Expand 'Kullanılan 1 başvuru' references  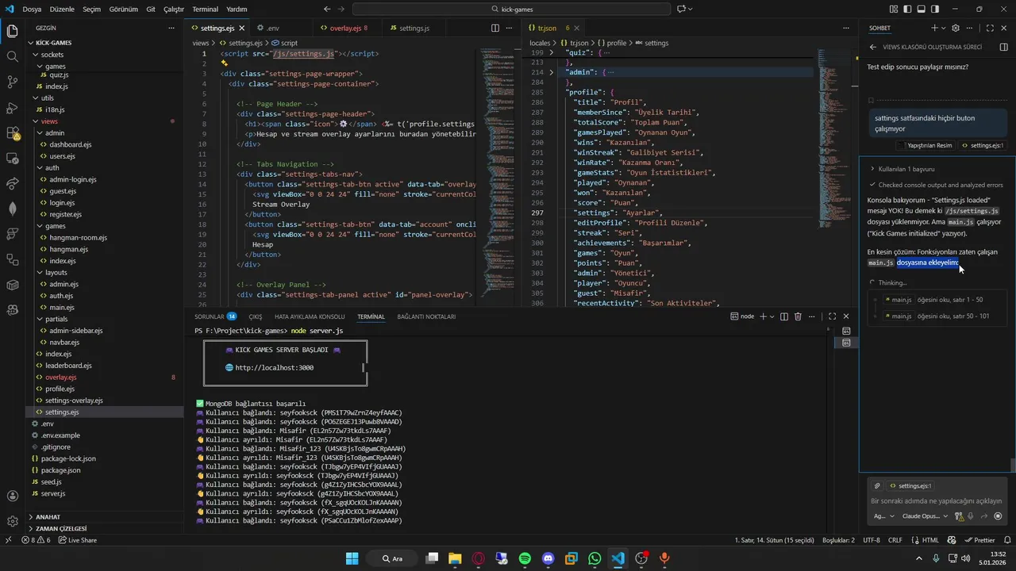click(906, 169)
